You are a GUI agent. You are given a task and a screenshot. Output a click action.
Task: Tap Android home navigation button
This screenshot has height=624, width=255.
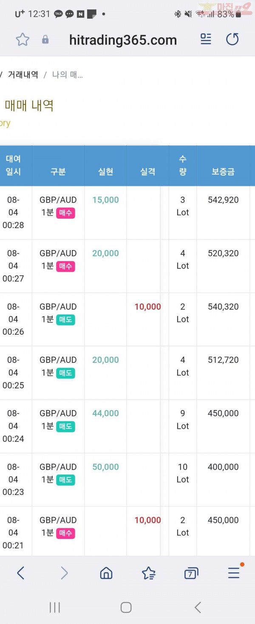[x=126, y=607]
